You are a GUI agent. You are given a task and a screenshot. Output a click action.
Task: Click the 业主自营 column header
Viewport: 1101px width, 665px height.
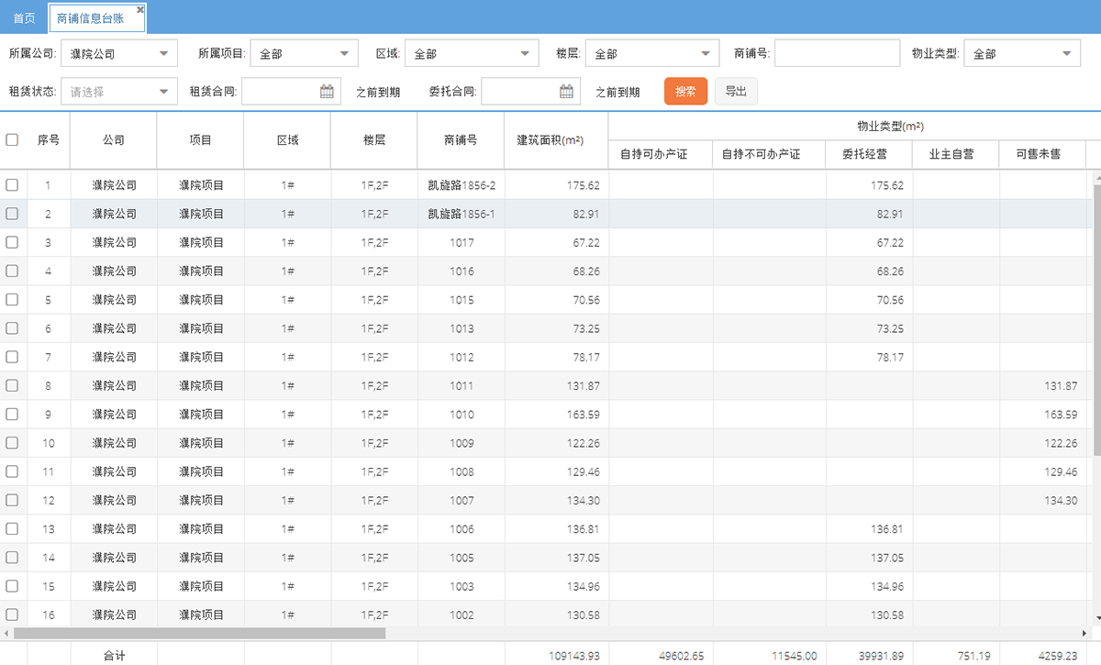coord(956,154)
